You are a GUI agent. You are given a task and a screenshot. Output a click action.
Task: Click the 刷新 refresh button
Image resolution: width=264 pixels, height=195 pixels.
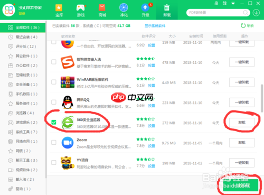pos(247,26)
